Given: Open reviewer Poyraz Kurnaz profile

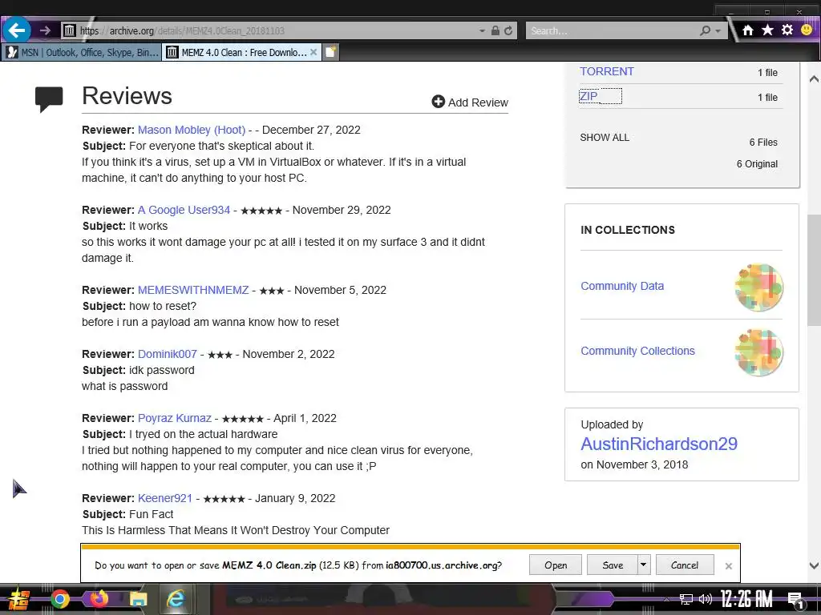Looking at the screenshot, I should (174, 418).
